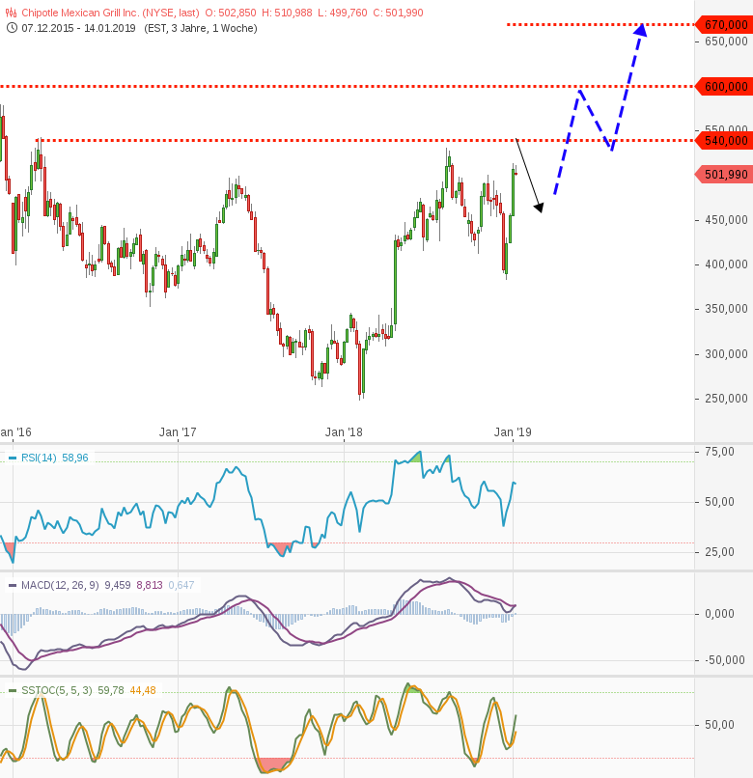Click the MACD signal value 8,813
Viewport: 753px width, 778px height.
click(150, 585)
